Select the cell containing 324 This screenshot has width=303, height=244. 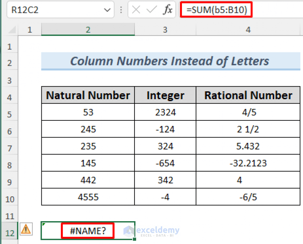(165, 146)
